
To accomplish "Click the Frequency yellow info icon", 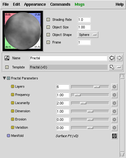I will point(13,95).
